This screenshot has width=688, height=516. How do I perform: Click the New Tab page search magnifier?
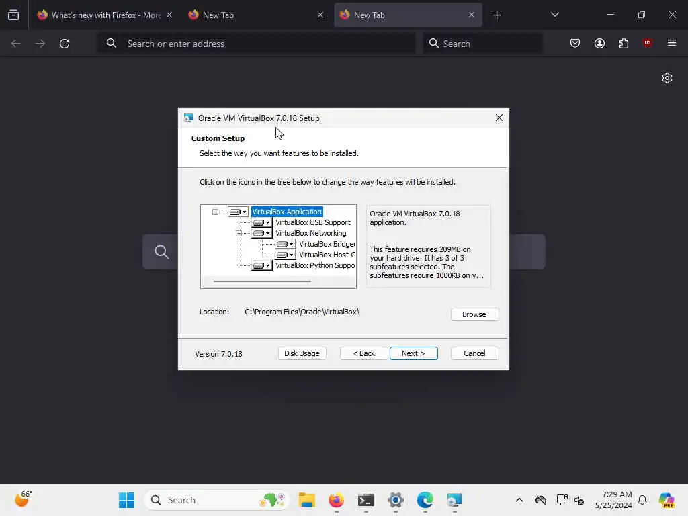pos(161,252)
